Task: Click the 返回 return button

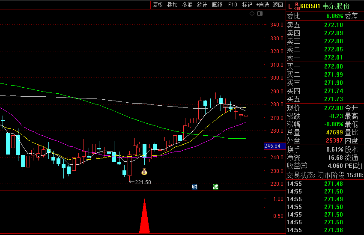Action: pos(277,5)
